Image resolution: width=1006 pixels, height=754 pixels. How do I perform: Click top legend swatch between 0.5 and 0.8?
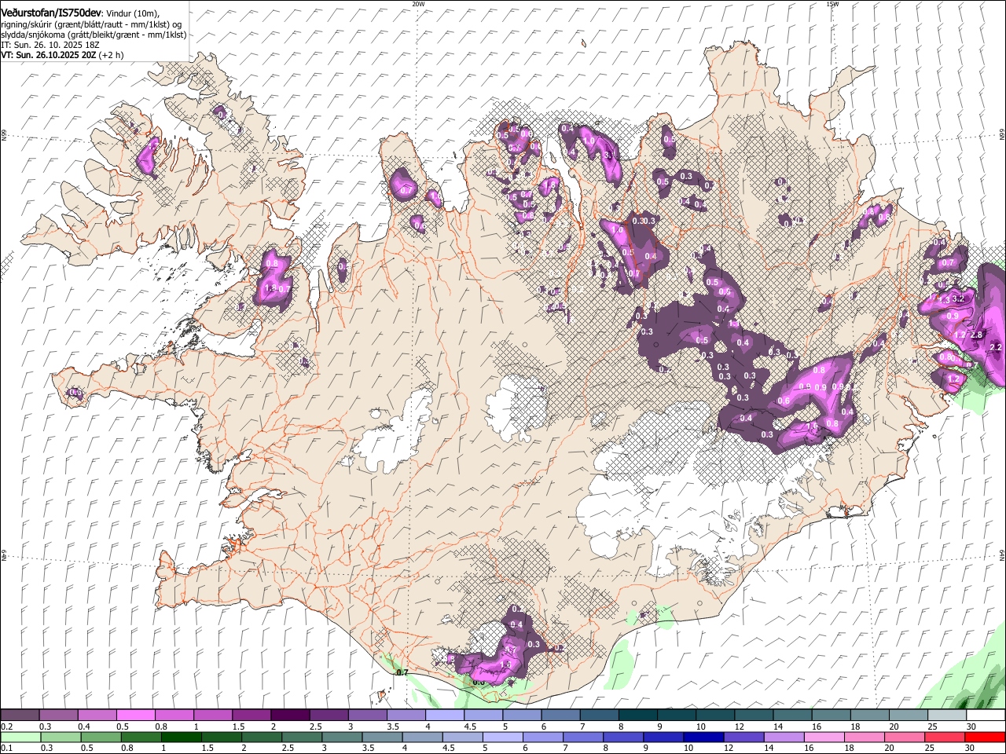[135, 716]
